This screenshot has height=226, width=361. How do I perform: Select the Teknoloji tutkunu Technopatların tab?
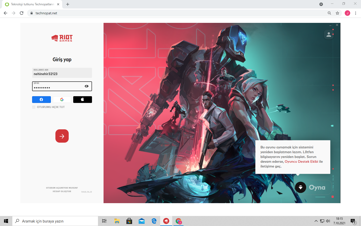pos(32,4)
